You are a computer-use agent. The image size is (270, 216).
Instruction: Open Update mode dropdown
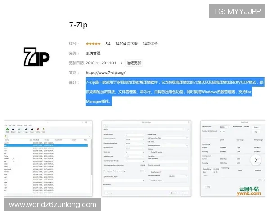click(x=167, y=138)
